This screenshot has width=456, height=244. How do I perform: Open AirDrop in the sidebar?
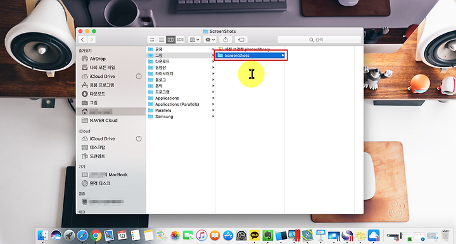click(98, 59)
